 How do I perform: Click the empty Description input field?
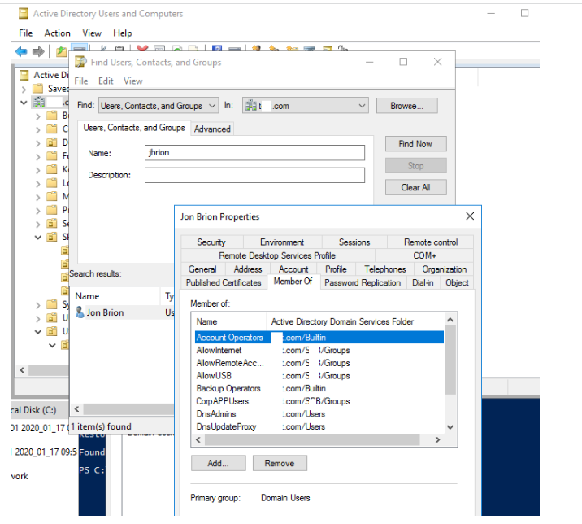pyautogui.click(x=254, y=175)
